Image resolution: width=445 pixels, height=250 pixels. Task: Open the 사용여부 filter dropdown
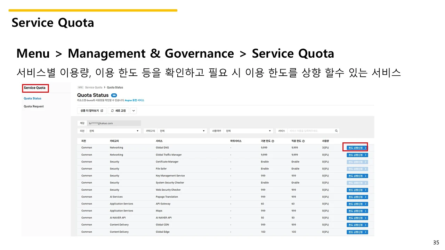click(x=248, y=131)
